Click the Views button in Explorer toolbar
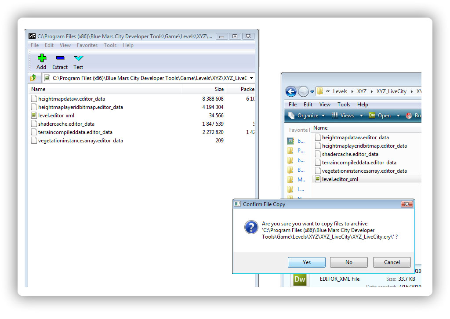The width and height of the screenshot is (450, 319). point(343,116)
